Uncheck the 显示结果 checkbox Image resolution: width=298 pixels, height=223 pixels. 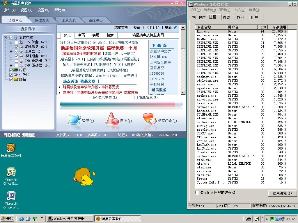pos(95,98)
